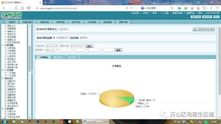The width and height of the screenshot is (221, 124).
Task: Open the 用户评论 navigation tab
Action: point(76,22)
